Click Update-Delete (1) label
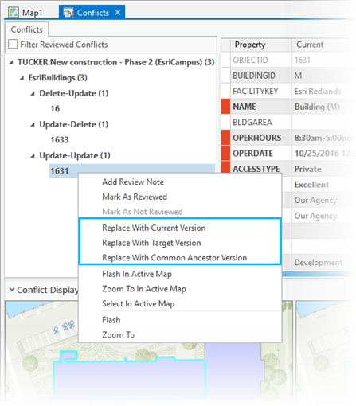Image resolution: width=356 pixels, height=406 pixels. (x=74, y=124)
